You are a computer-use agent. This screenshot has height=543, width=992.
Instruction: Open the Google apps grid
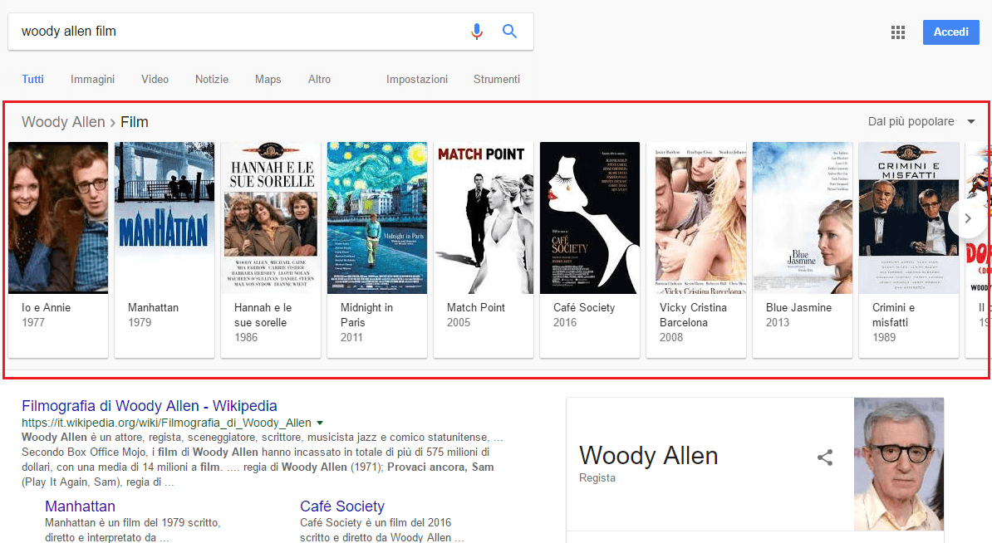(898, 32)
